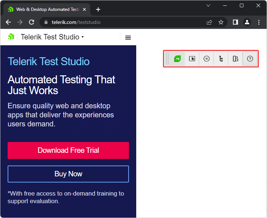Click the green TS Test Studio recorder icon

[178, 59]
